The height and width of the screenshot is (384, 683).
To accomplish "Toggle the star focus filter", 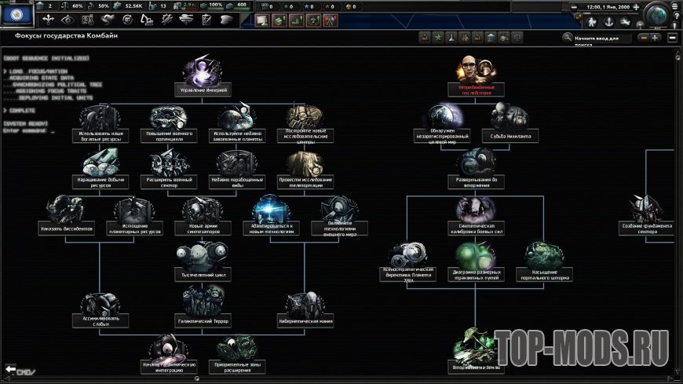I will pos(437,37).
